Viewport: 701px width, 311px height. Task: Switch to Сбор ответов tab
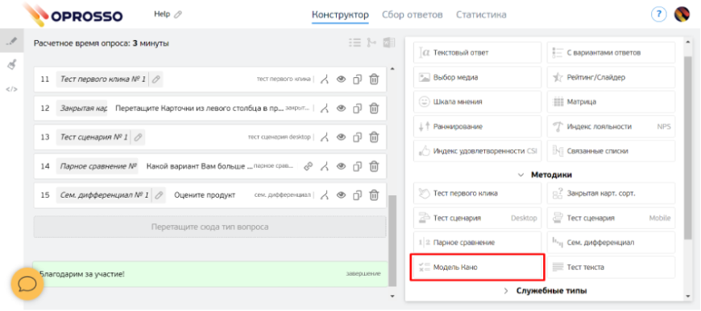click(x=413, y=14)
